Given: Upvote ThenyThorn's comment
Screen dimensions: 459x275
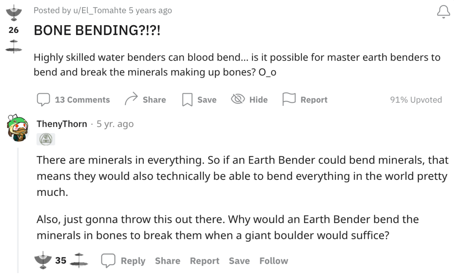Looking at the screenshot, I should tap(43, 260).
